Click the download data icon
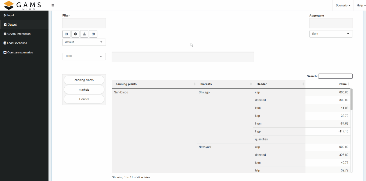 [x=84, y=34]
